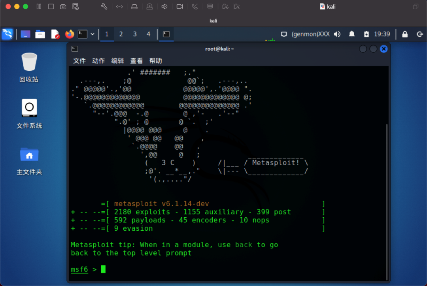
Task: Launch the text editor from the Kali panel
Action: (x=55, y=34)
